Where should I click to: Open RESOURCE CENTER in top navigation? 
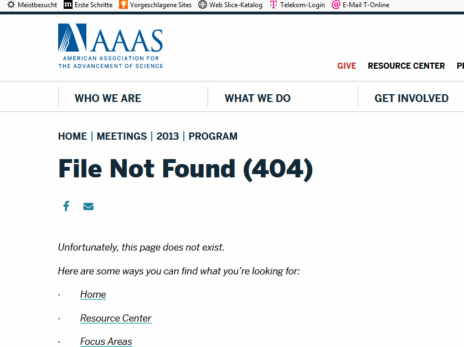pos(406,65)
